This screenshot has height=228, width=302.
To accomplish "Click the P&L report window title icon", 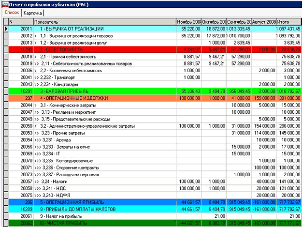I will pos(5,4).
